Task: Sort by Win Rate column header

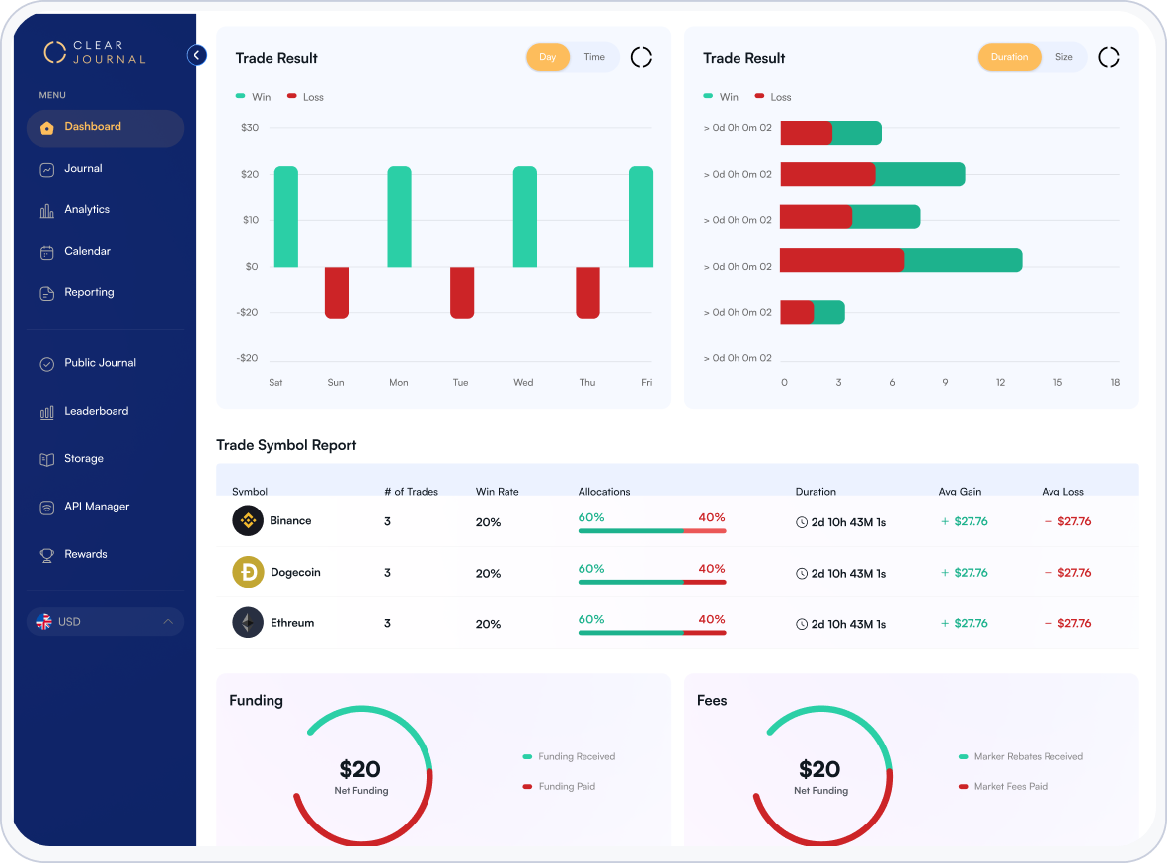Action: pyautogui.click(x=498, y=492)
